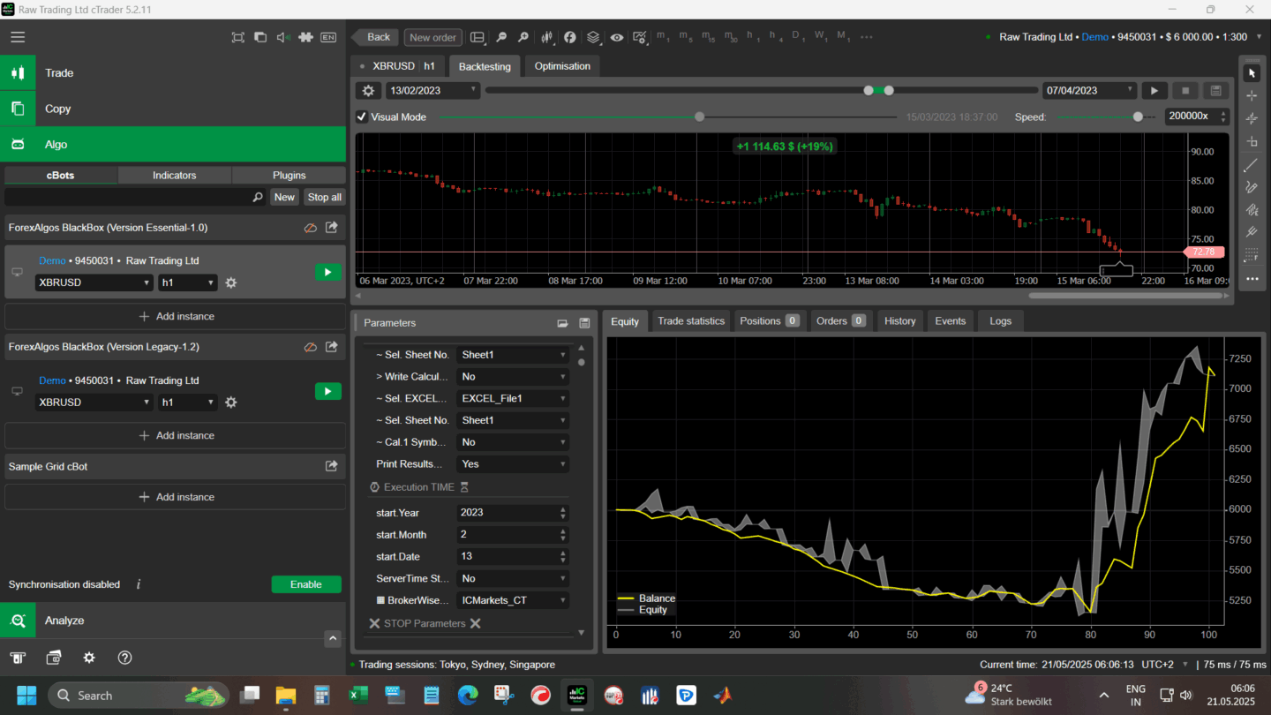Open backtesting settings gear icon
The height and width of the screenshot is (715, 1271).
tap(368, 90)
